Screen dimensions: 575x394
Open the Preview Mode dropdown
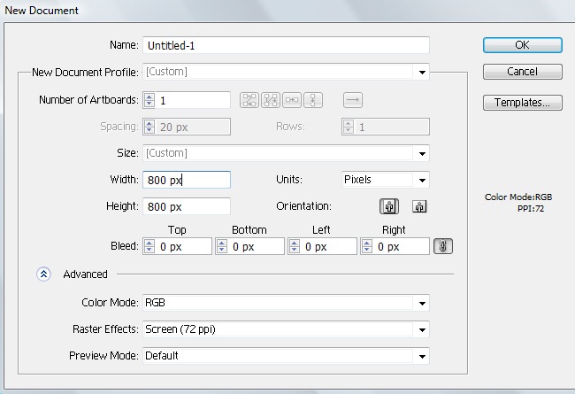coord(286,356)
